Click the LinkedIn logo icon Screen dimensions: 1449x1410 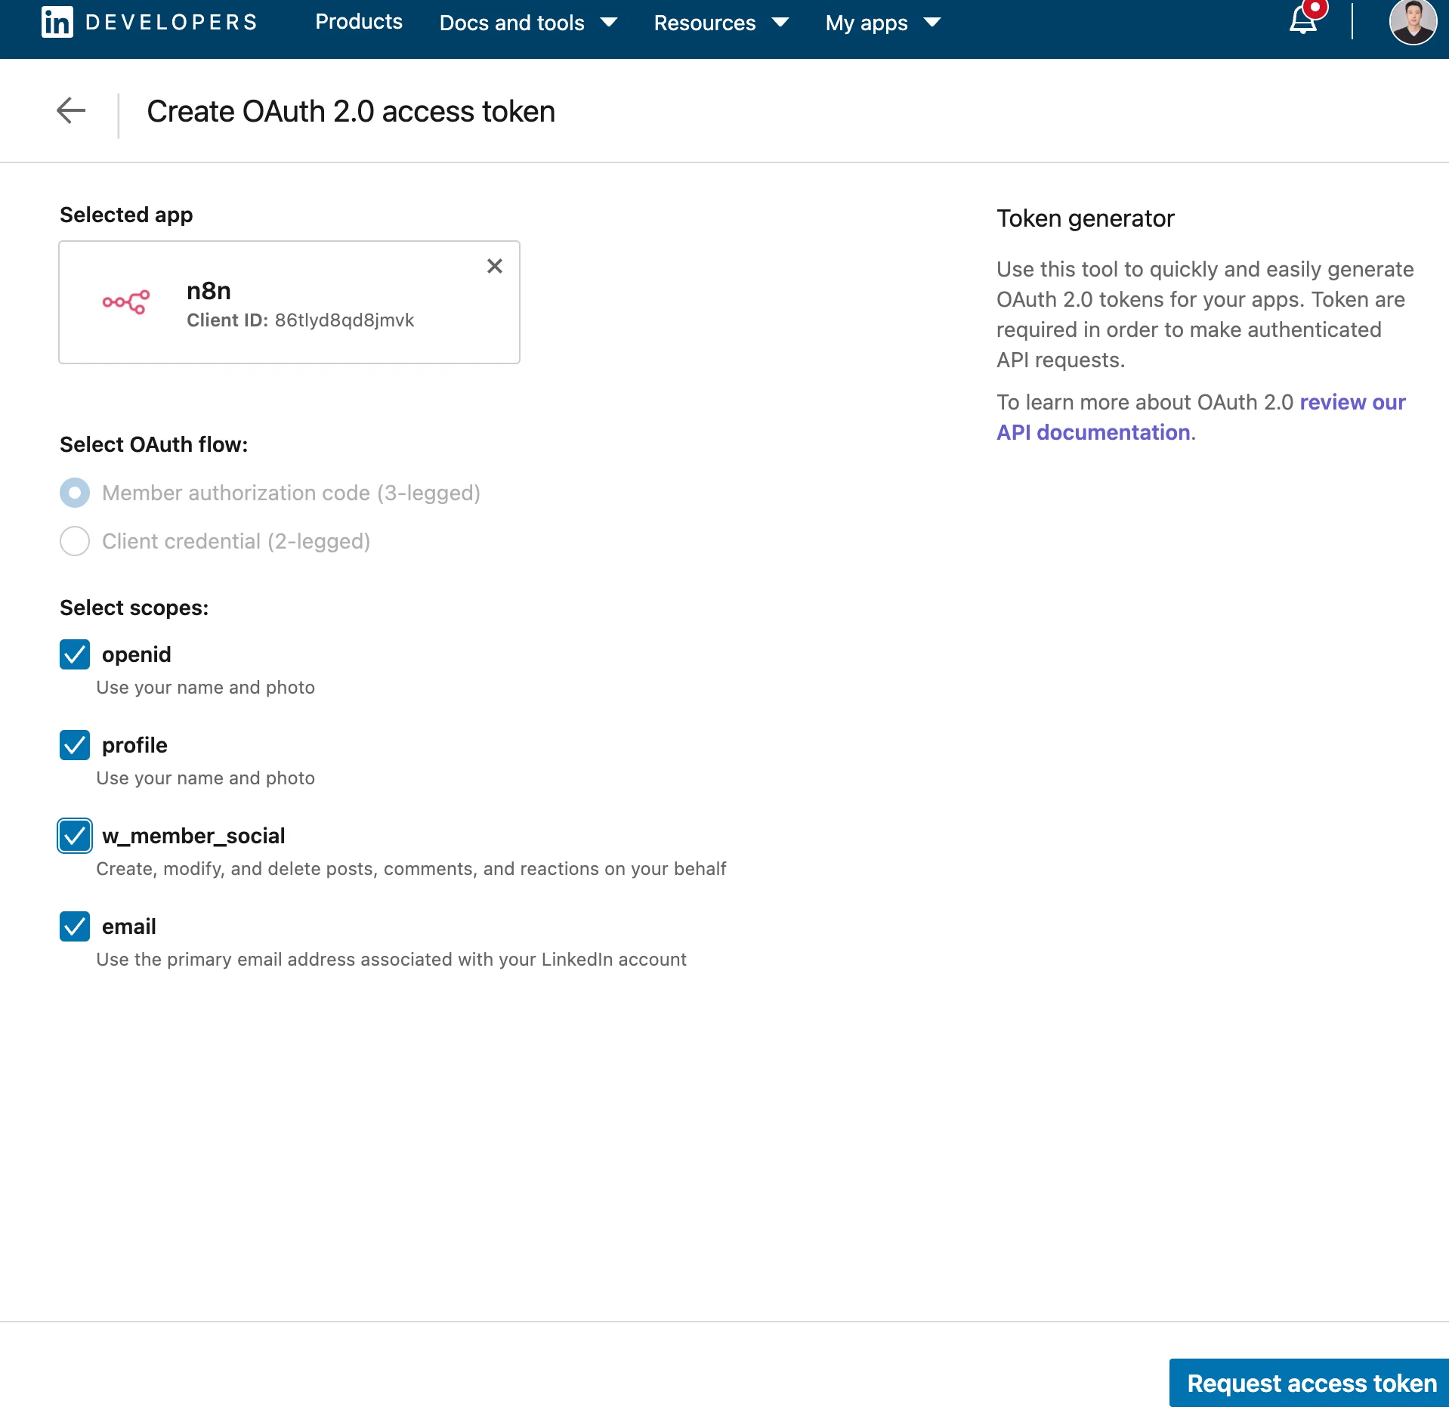(x=57, y=22)
